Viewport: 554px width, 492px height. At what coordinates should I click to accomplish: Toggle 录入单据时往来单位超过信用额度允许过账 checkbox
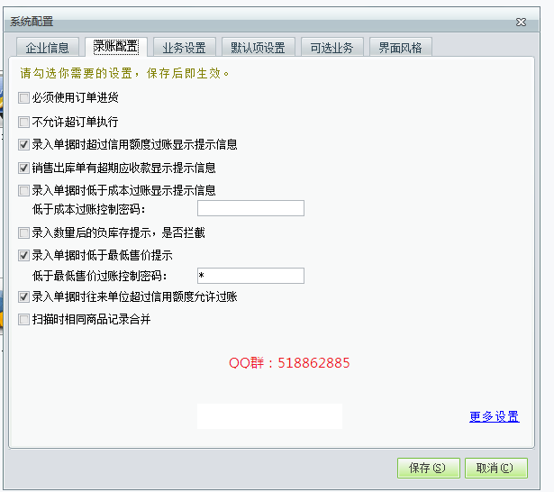click(24, 296)
